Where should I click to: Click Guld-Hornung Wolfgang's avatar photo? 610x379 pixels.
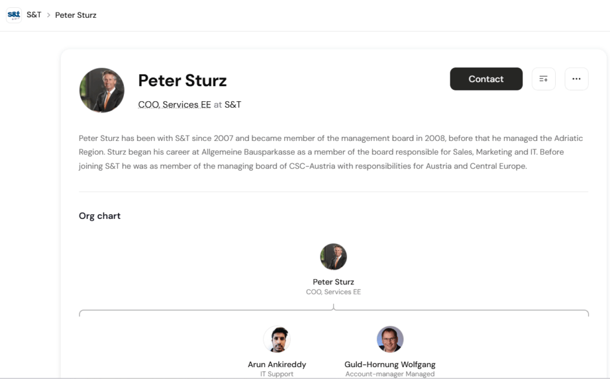pos(390,339)
